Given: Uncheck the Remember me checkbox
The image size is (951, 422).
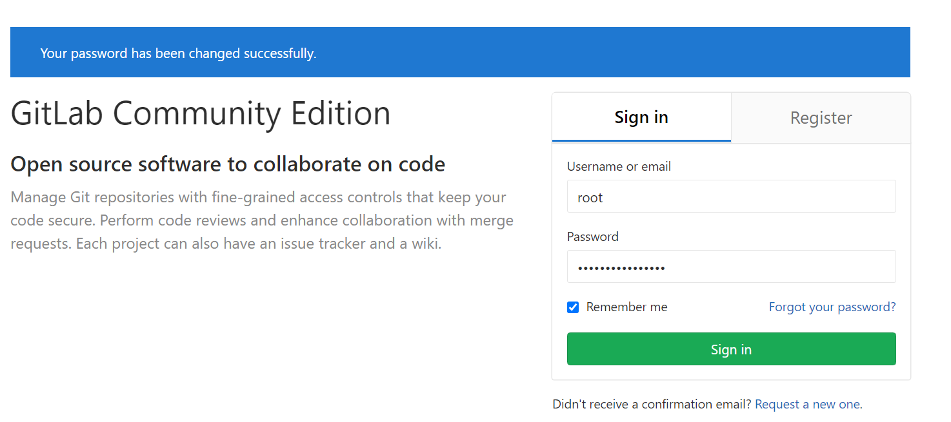Looking at the screenshot, I should click(573, 307).
